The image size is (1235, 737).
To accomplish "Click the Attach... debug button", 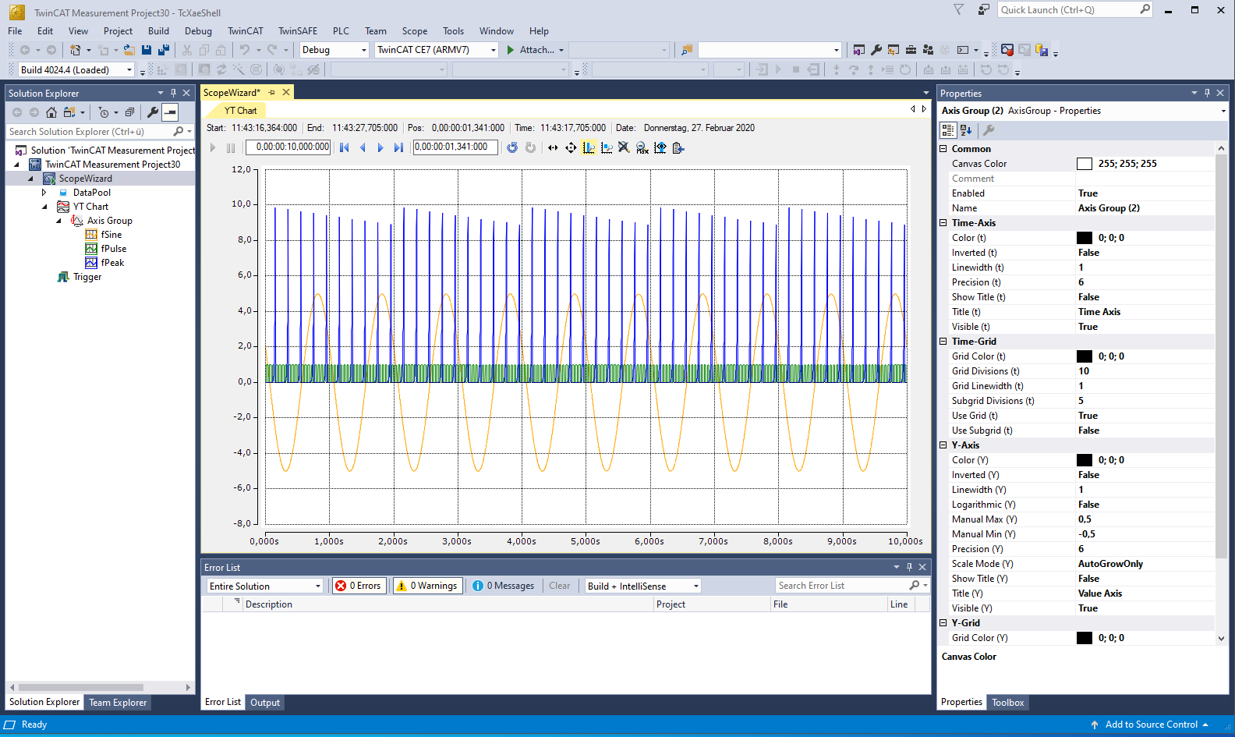I will tap(529, 50).
